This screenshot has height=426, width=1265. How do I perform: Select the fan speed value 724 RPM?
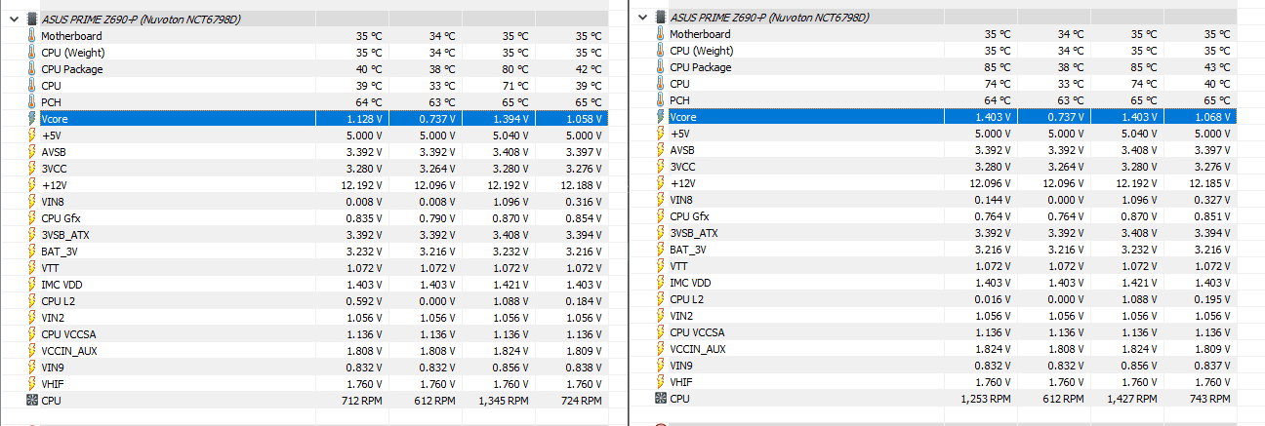pos(582,401)
